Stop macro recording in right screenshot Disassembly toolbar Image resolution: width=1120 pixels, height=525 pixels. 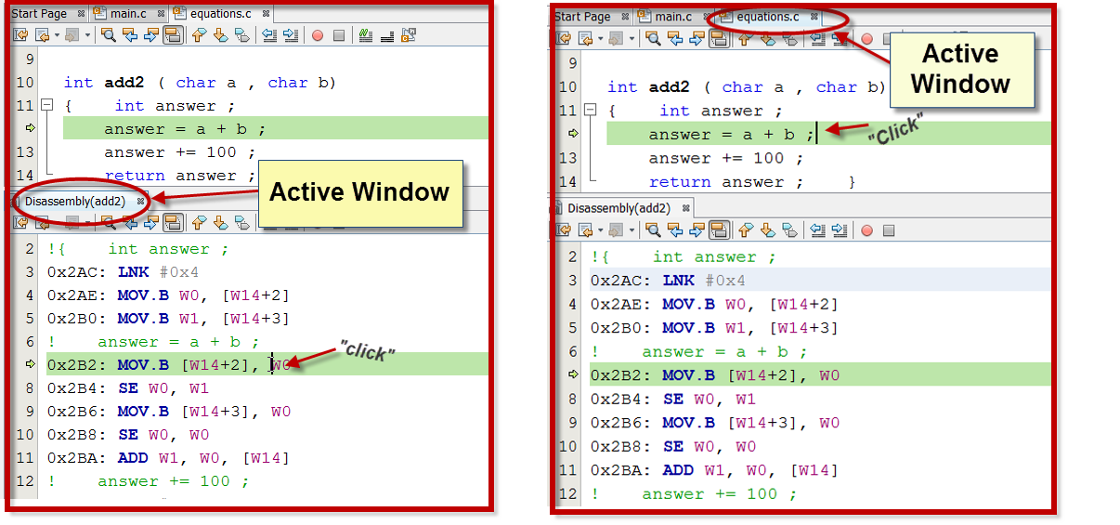(x=888, y=230)
